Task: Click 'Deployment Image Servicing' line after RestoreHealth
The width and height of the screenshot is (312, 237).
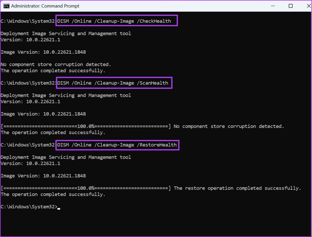Action: (x=66, y=157)
